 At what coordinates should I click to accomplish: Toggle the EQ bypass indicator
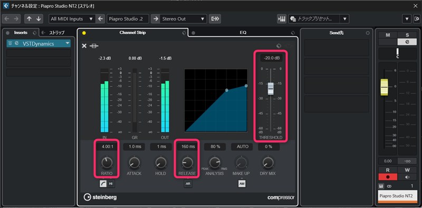point(193,33)
